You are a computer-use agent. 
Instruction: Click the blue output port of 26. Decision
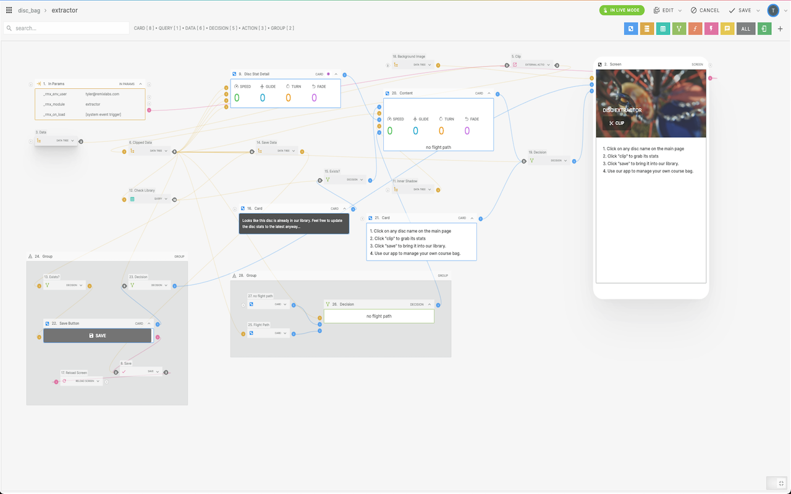438,305
